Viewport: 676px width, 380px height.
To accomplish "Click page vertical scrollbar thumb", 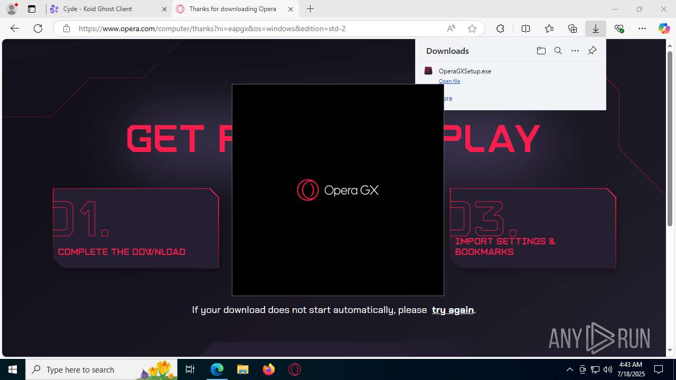I will click(670, 139).
